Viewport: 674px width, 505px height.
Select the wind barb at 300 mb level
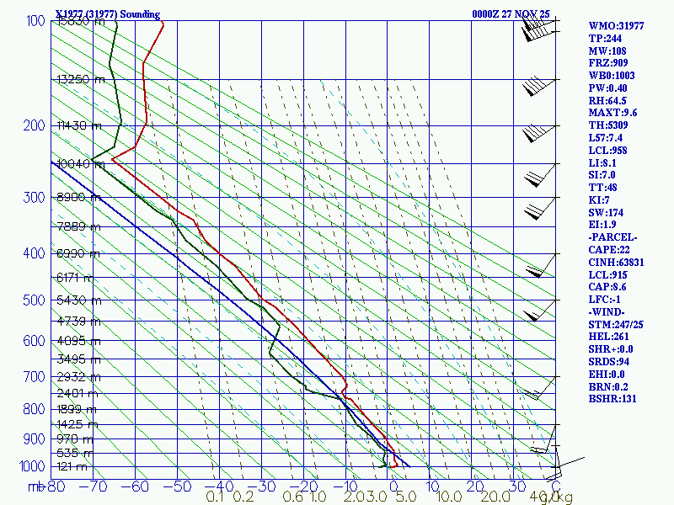coord(540,208)
